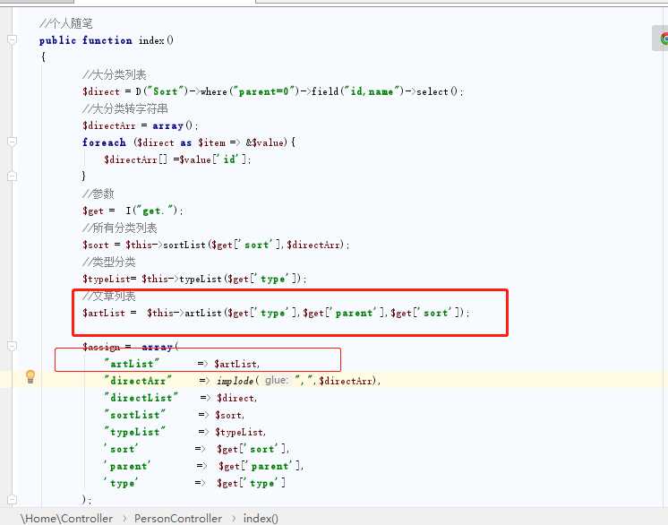Click the '"directList" => $direct,' entry
668x525 pixels.
[181, 398]
